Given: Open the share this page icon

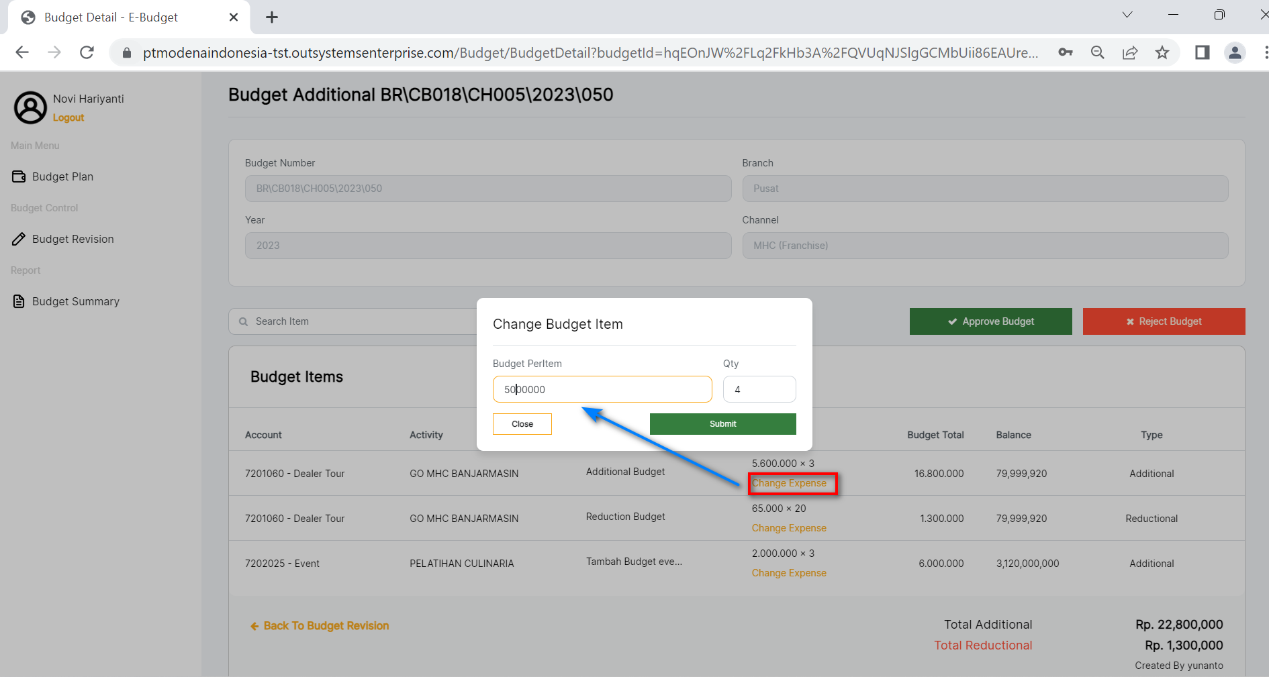Looking at the screenshot, I should pyautogui.click(x=1130, y=52).
